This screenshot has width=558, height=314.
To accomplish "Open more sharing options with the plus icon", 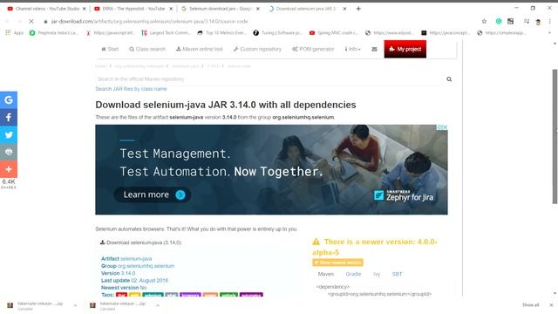I will (x=9, y=169).
